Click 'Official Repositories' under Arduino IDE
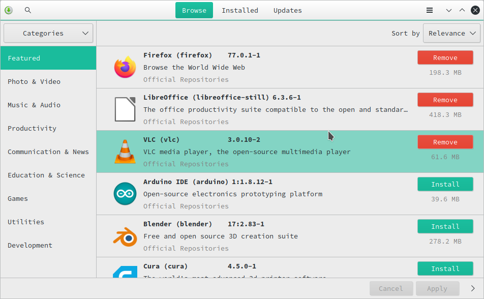 (x=186, y=206)
